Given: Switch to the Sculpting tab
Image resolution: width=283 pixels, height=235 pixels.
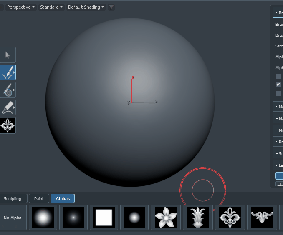Looking at the screenshot, I should pyautogui.click(x=13, y=198).
